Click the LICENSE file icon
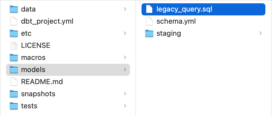Viewport: 272px width, 116px height. [14, 46]
